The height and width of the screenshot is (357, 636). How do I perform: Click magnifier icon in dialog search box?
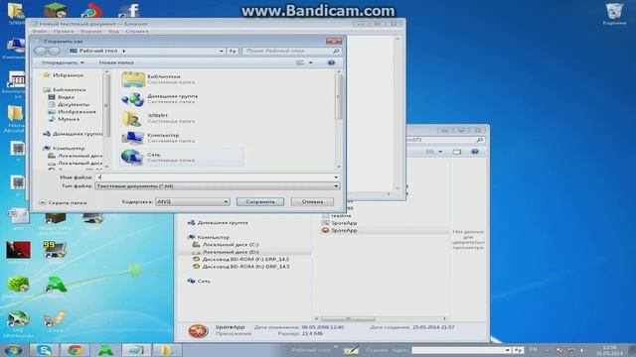(336, 51)
